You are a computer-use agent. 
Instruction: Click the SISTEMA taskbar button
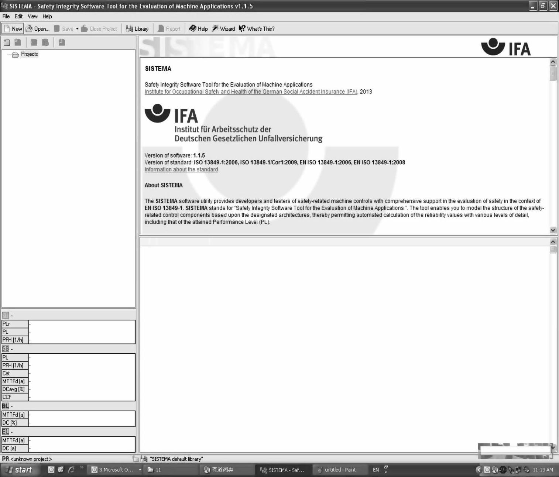tap(283, 470)
